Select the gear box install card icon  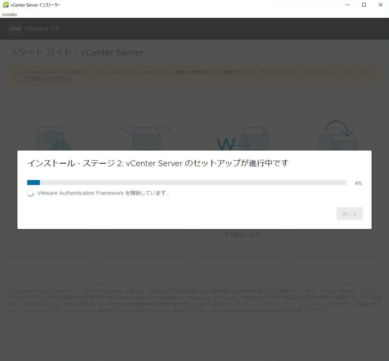click(x=54, y=138)
